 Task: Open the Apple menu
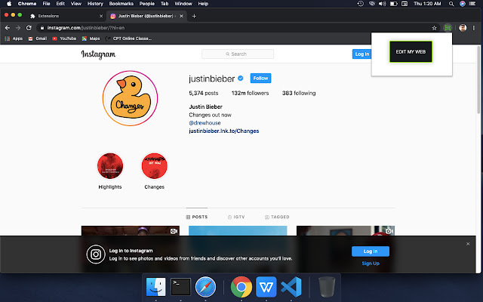click(x=9, y=4)
